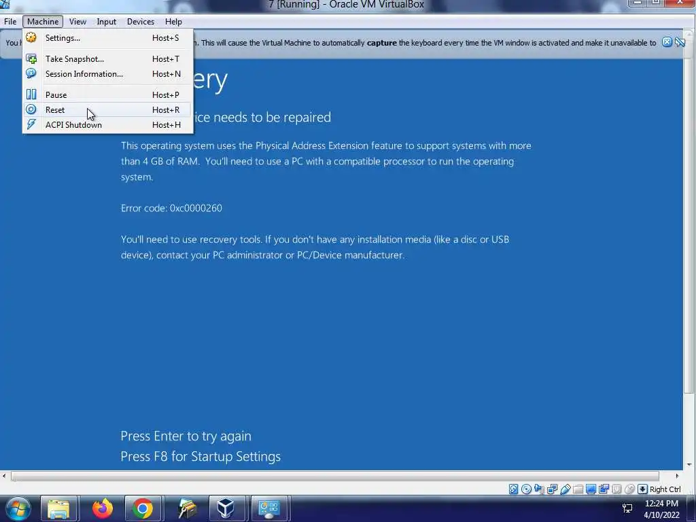
Task: Click the taskbar icon left of VirtualBox
Action: tap(187, 508)
